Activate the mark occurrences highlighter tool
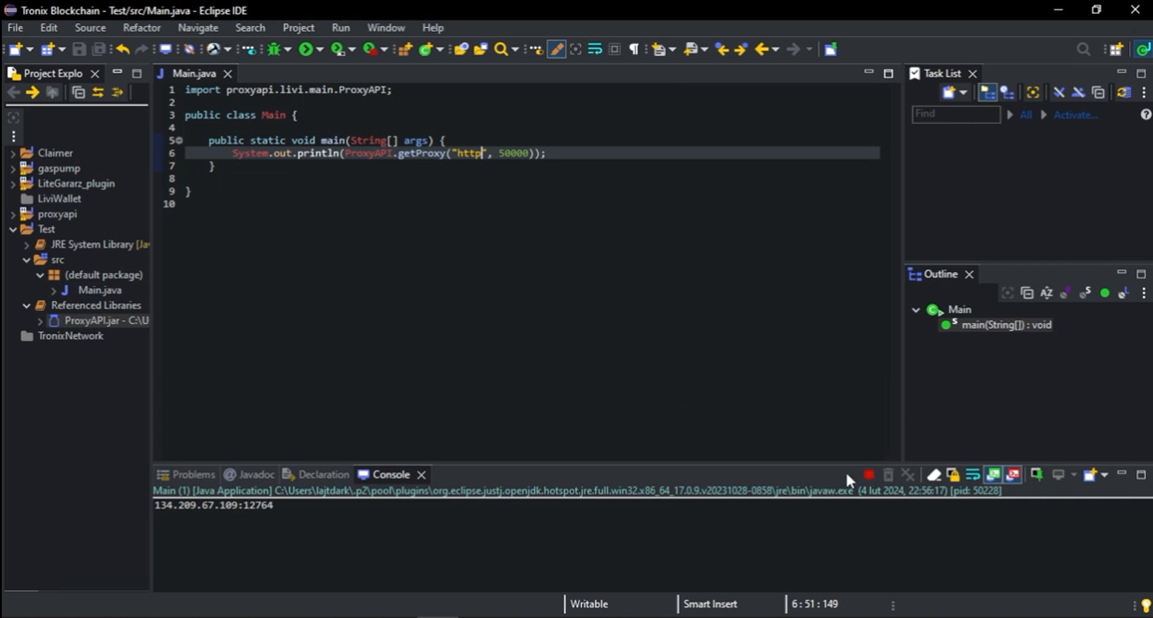This screenshot has width=1153, height=618. [x=556, y=49]
